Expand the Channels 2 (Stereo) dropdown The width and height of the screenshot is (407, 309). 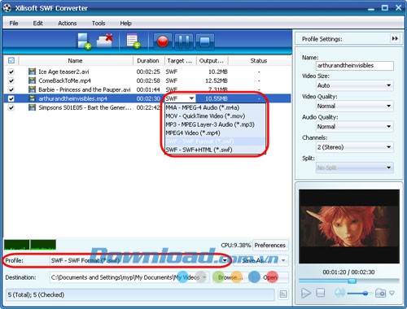(388, 147)
